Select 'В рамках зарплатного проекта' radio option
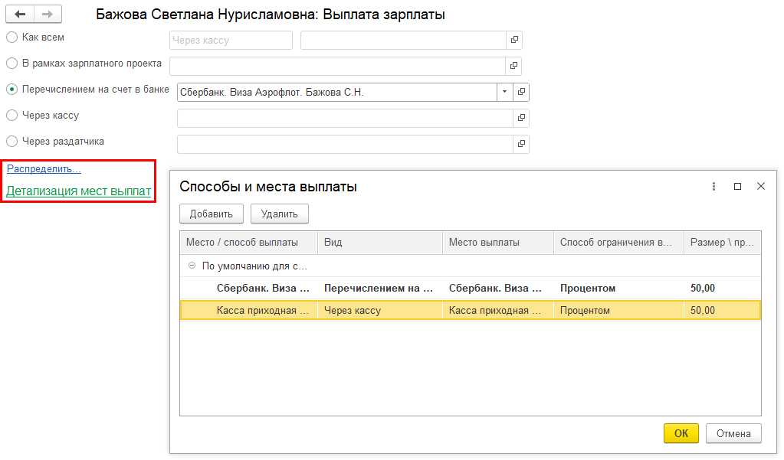The image size is (784, 460). (x=11, y=64)
